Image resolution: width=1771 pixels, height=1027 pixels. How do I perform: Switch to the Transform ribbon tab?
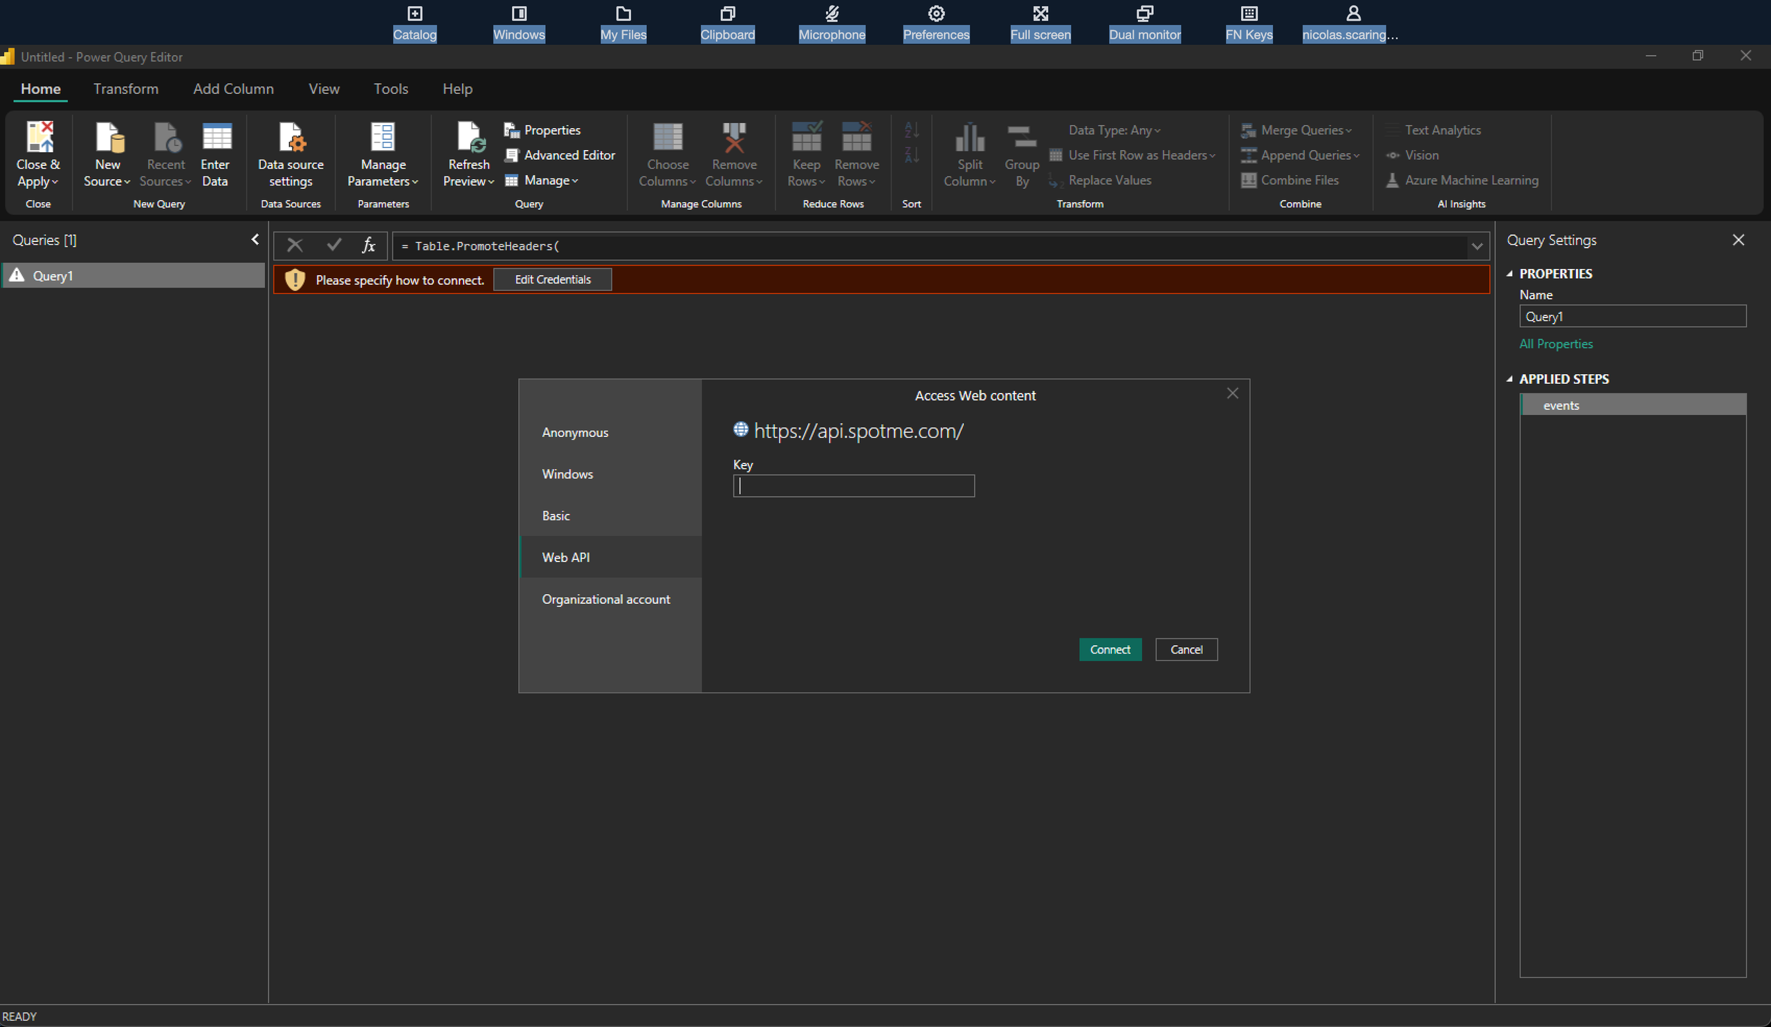126,89
